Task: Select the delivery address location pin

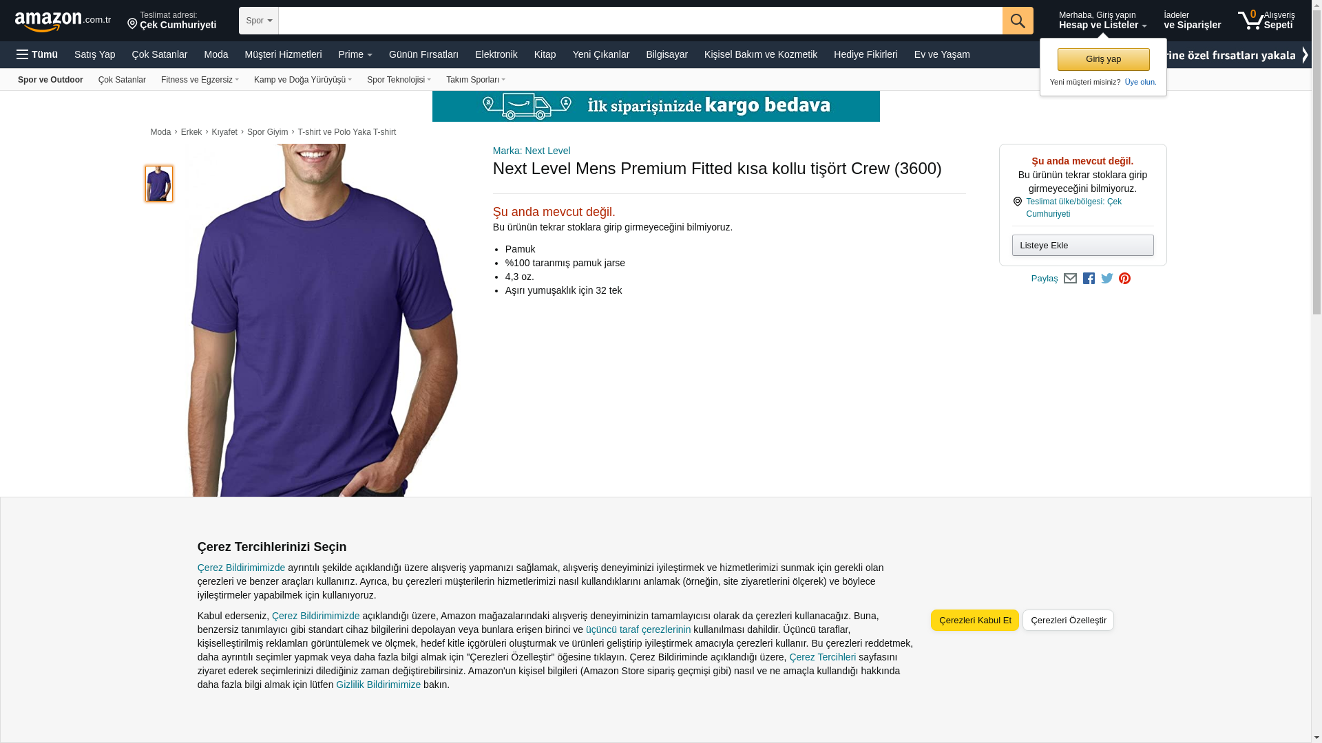Action: 132,24
